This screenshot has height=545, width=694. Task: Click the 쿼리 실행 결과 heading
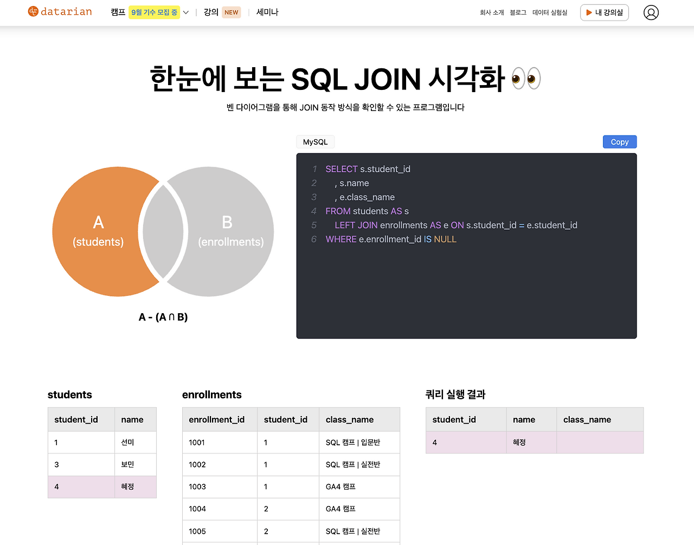[x=455, y=394]
